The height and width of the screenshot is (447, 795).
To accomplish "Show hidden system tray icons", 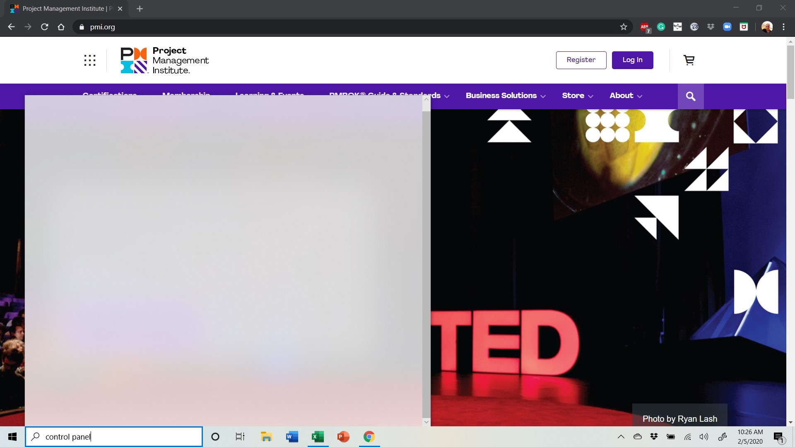I will 621,437.
